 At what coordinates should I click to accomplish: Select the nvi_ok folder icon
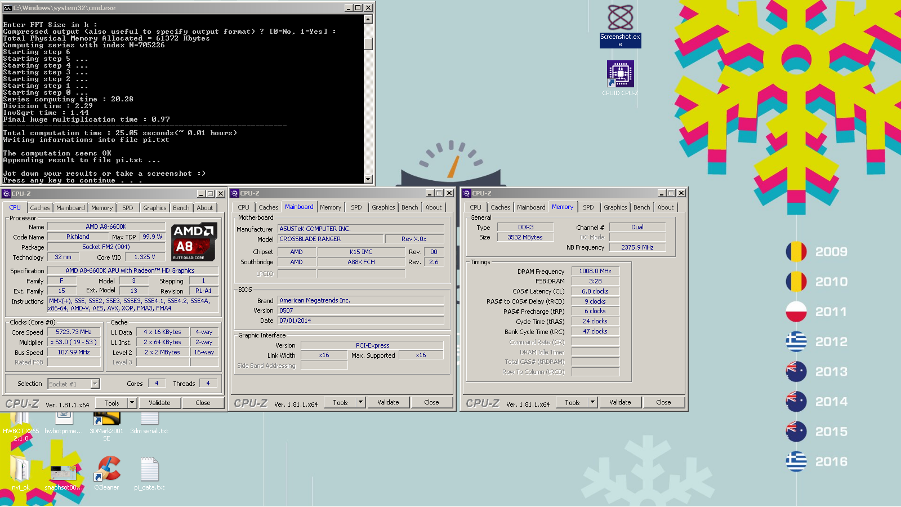click(x=21, y=473)
